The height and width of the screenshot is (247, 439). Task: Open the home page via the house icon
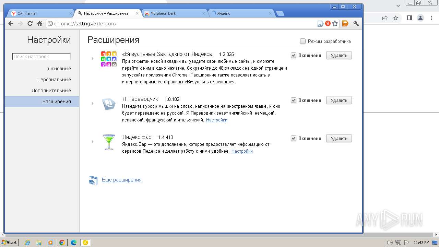pyautogui.click(x=39, y=23)
